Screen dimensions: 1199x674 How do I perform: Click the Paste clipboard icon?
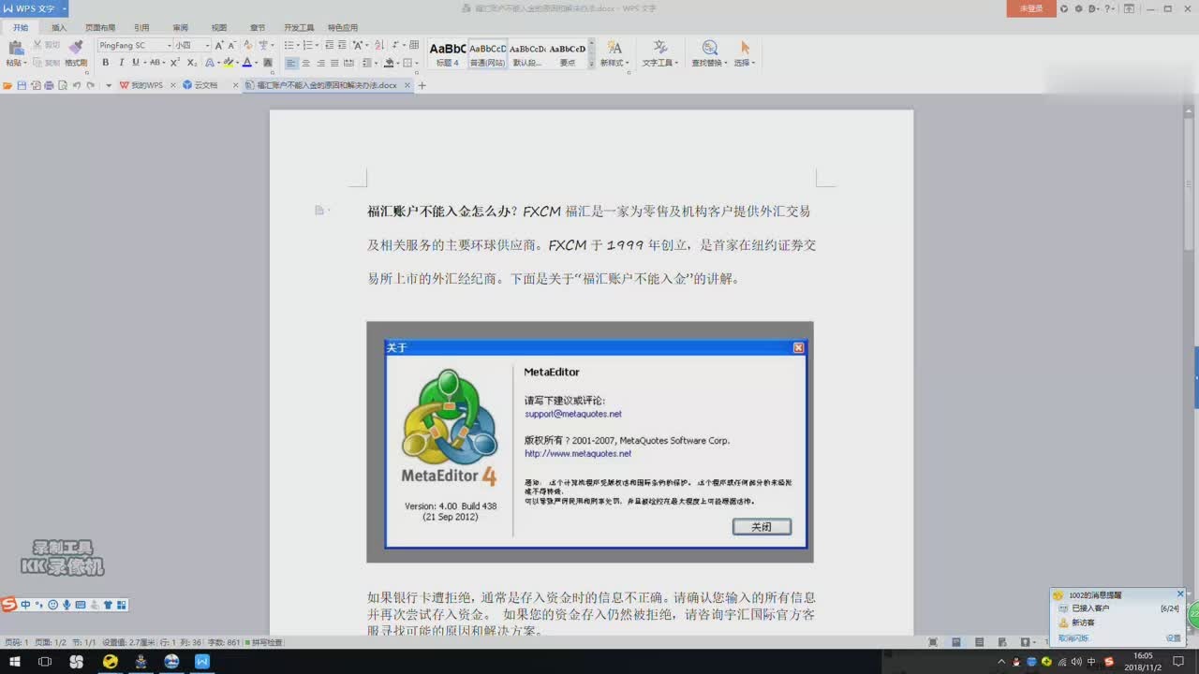click(15, 48)
